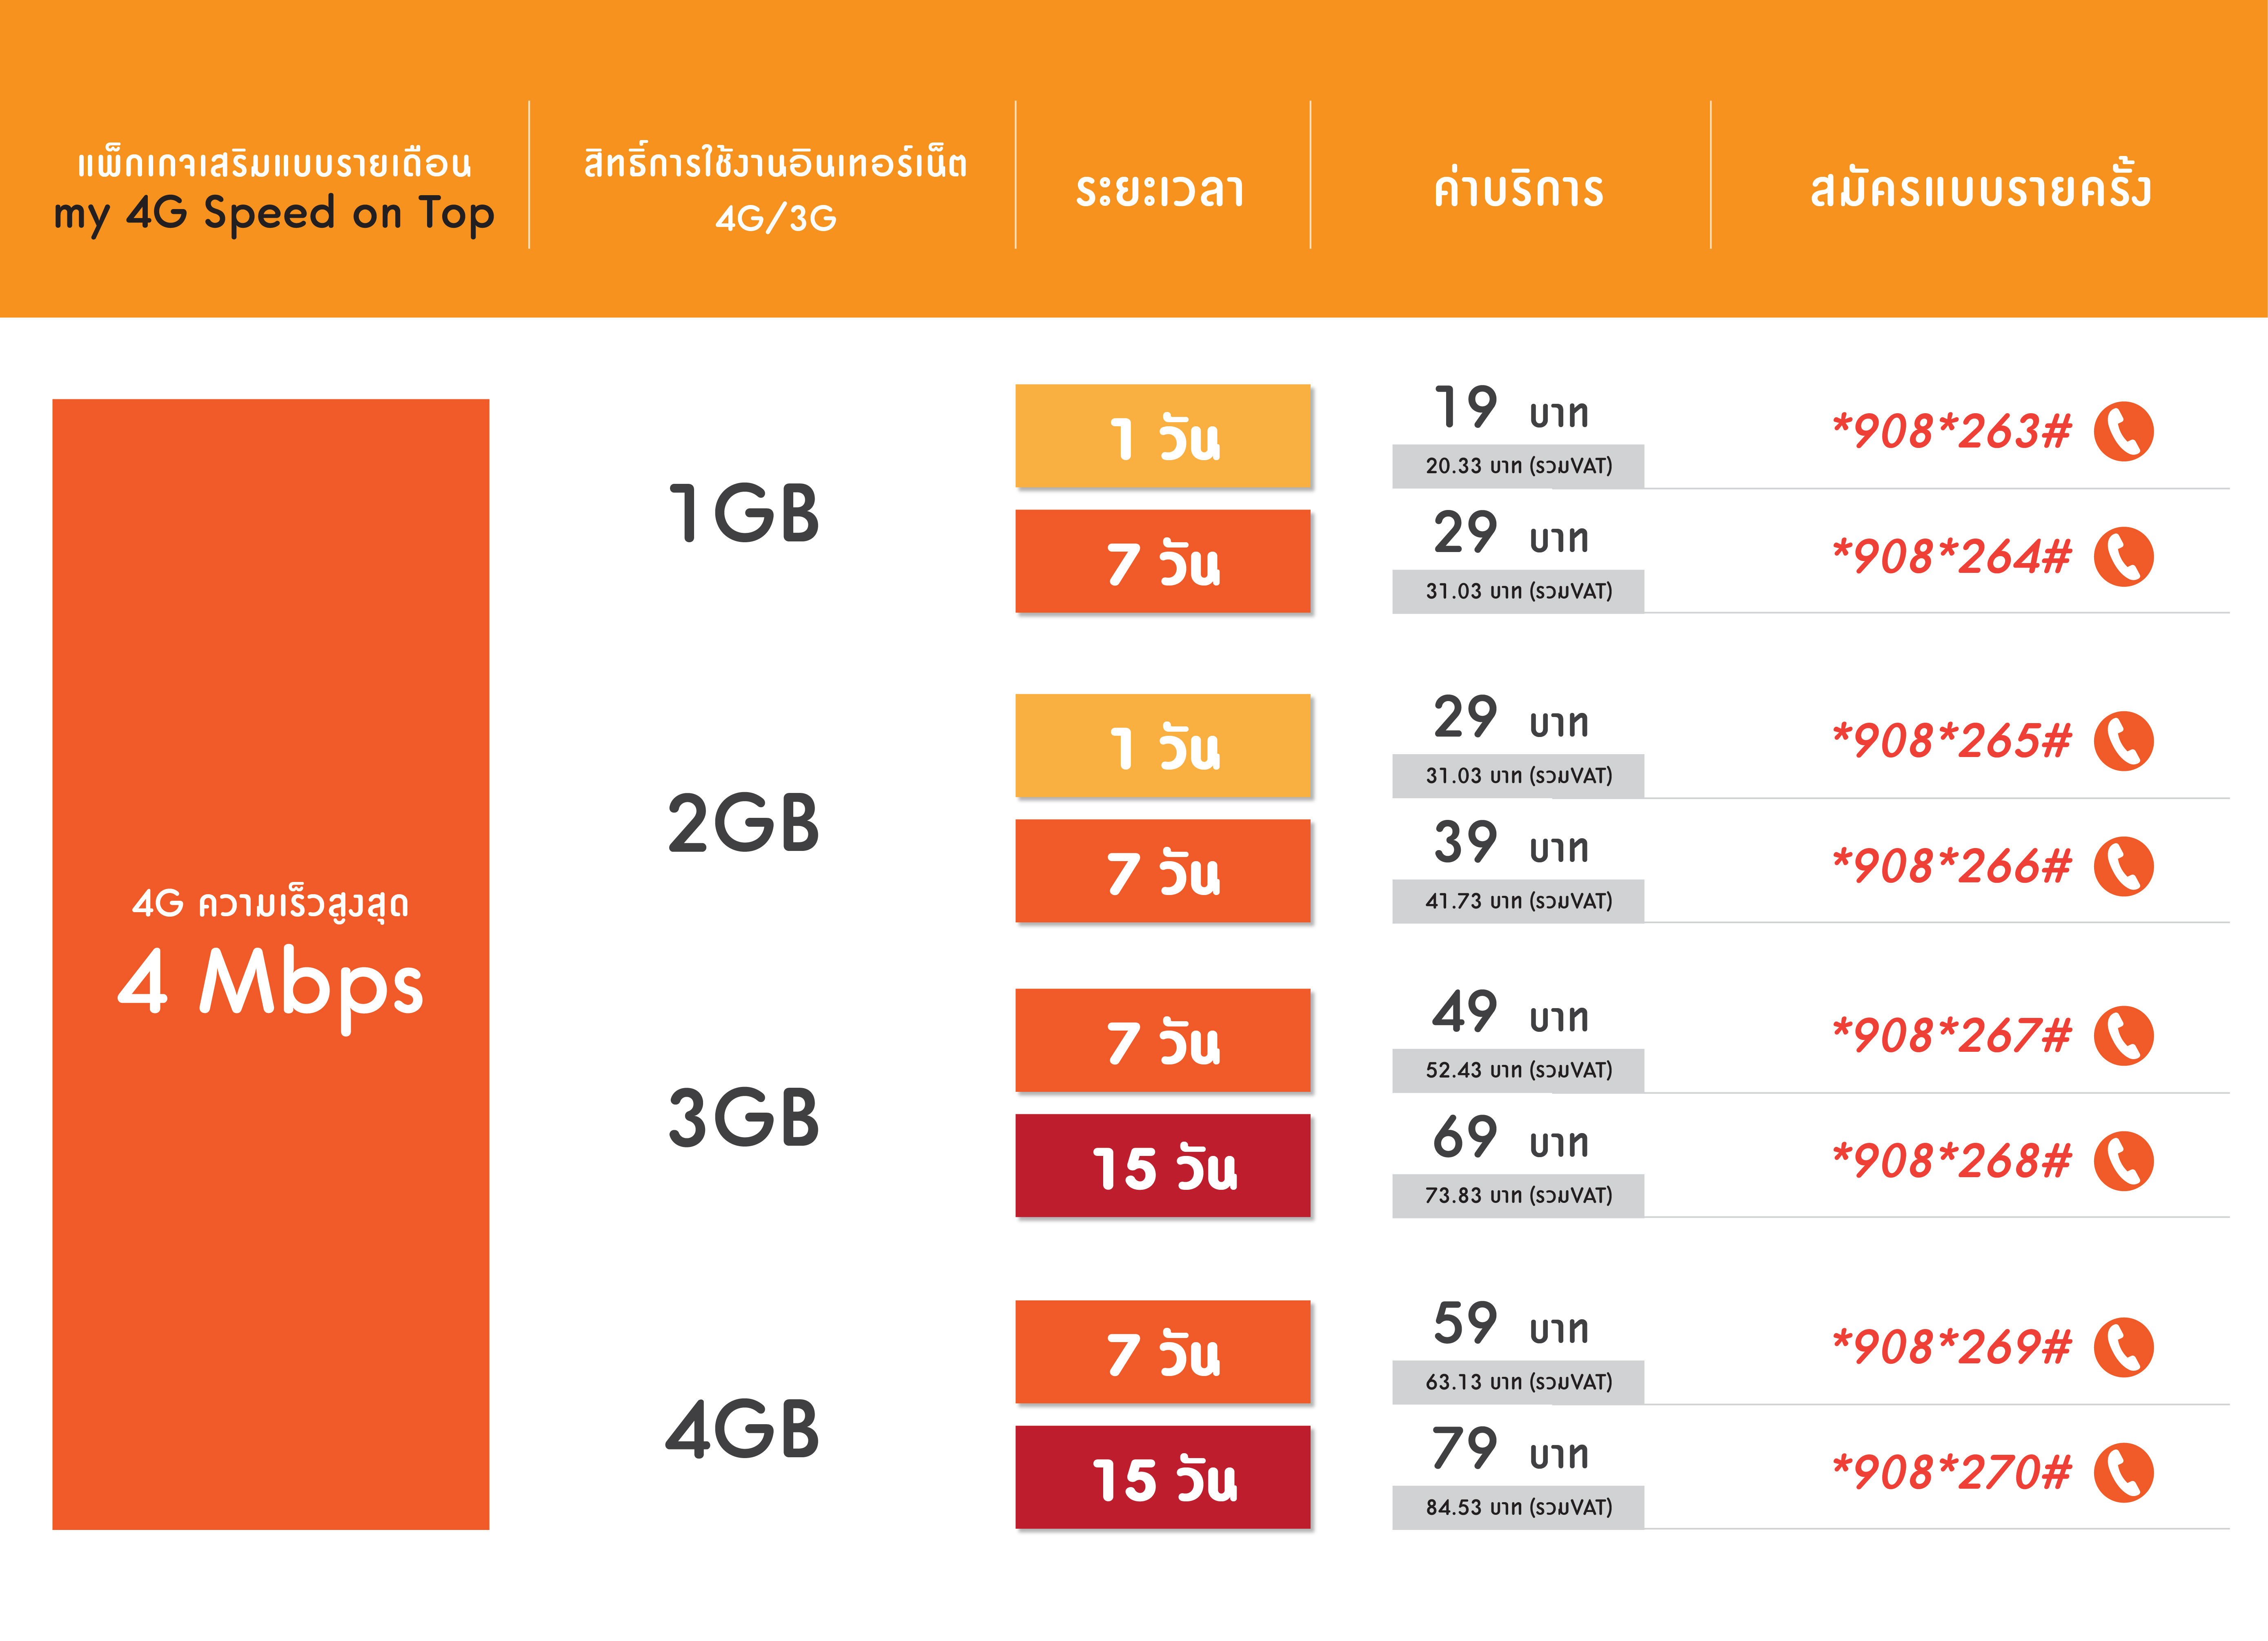Click the phone icon beside *908*264#
The width and height of the screenshot is (2268, 1641).
pyautogui.click(x=2123, y=556)
